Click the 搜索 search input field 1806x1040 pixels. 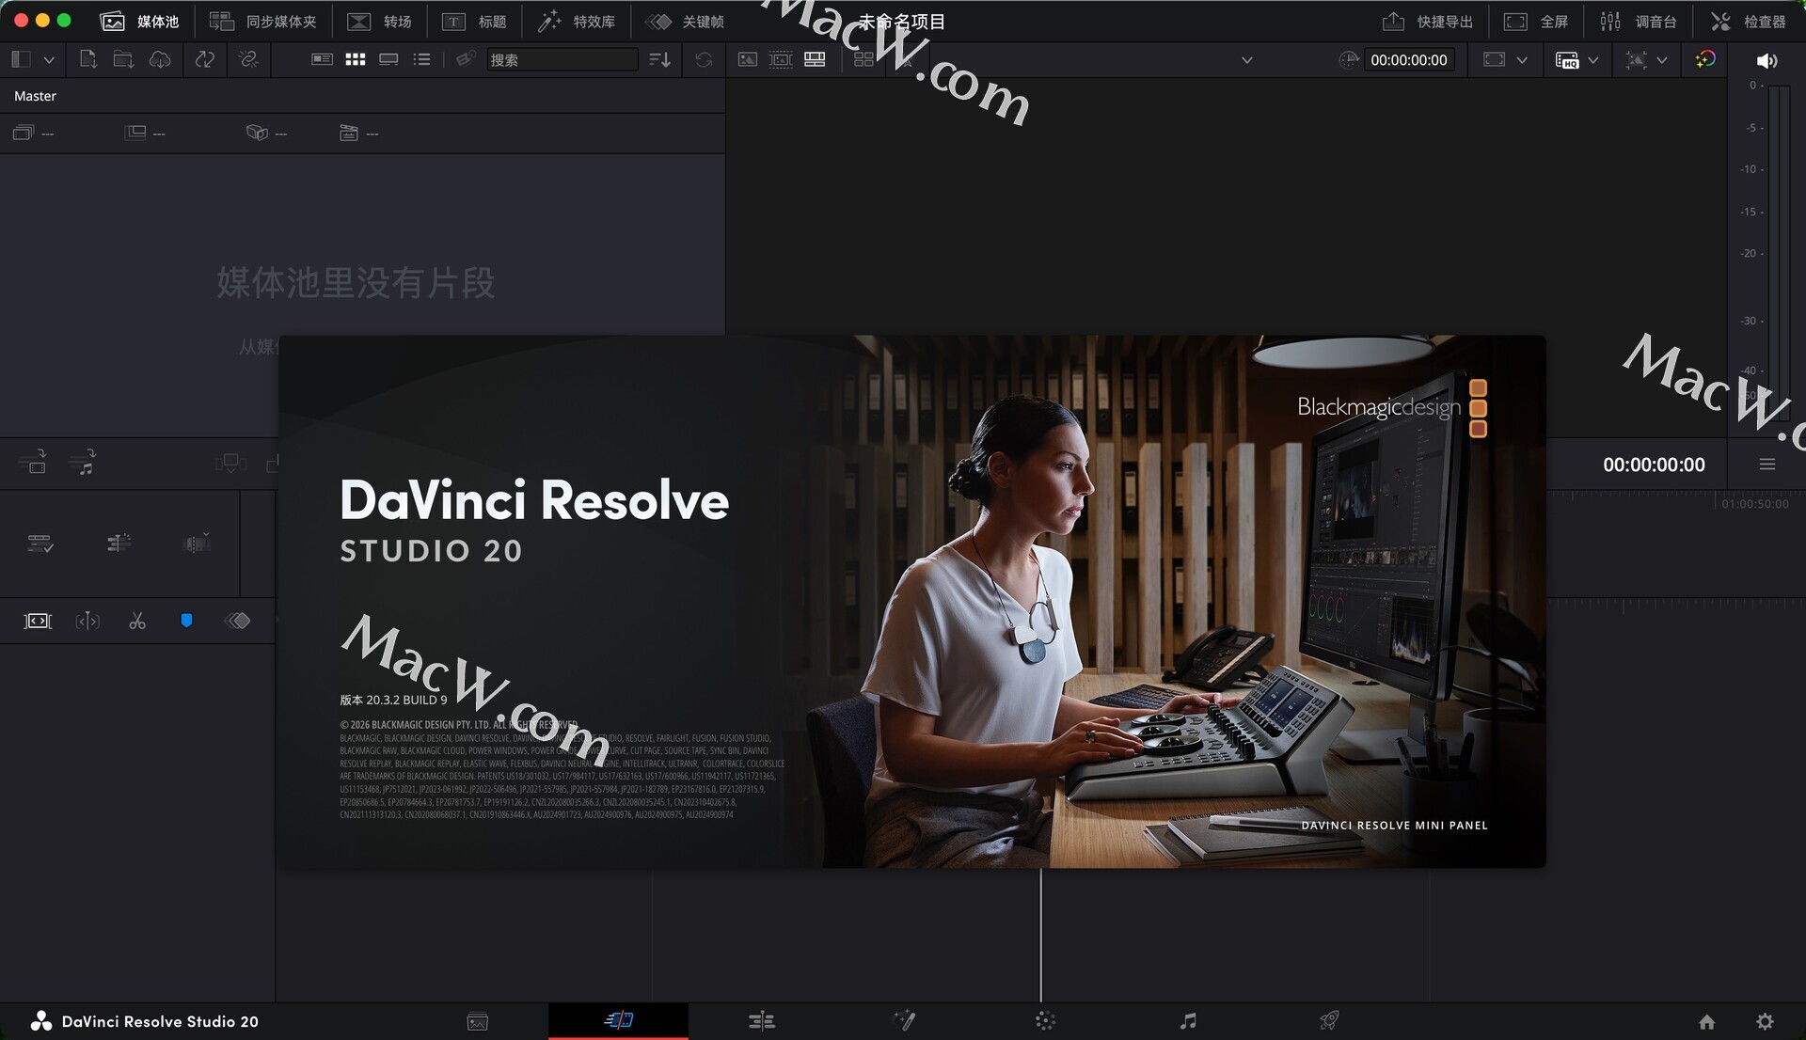pyautogui.click(x=561, y=59)
